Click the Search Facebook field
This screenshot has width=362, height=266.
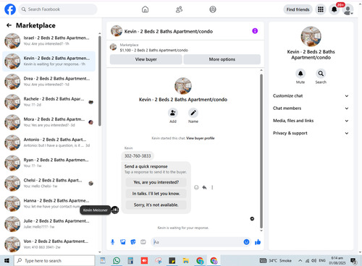[x=58, y=9]
